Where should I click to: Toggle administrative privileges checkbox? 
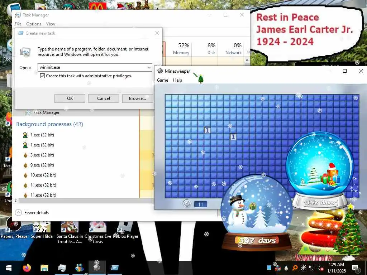[x=42, y=76]
